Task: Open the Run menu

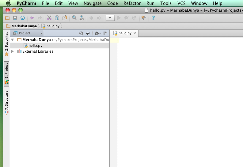Action: coord(150,3)
